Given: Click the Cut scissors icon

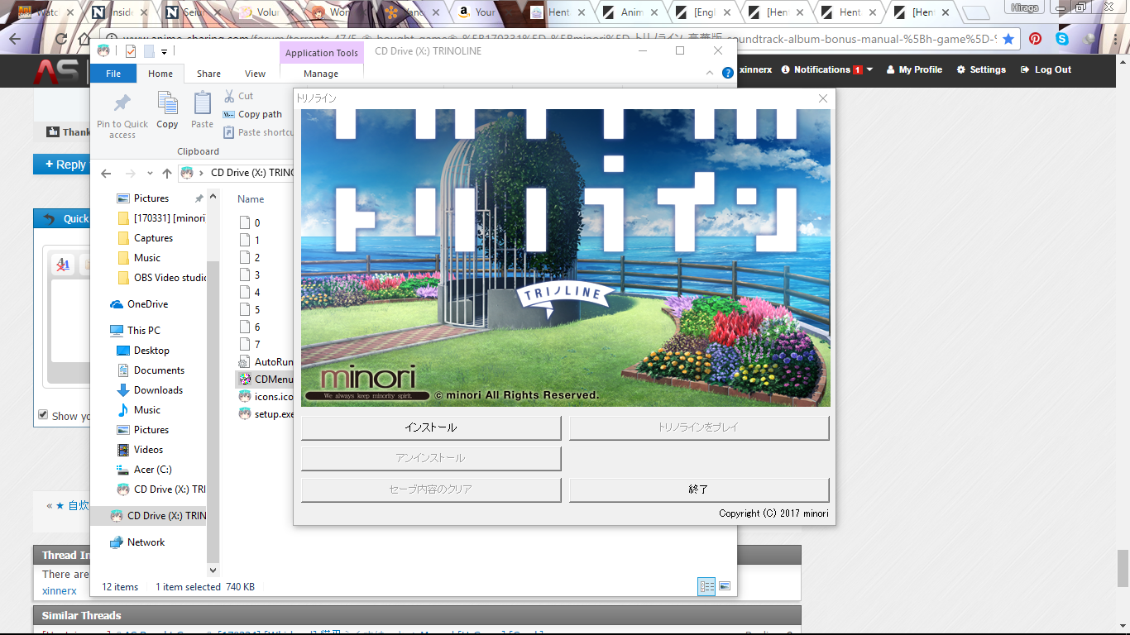Looking at the screenshot, I should coord(229,96).
